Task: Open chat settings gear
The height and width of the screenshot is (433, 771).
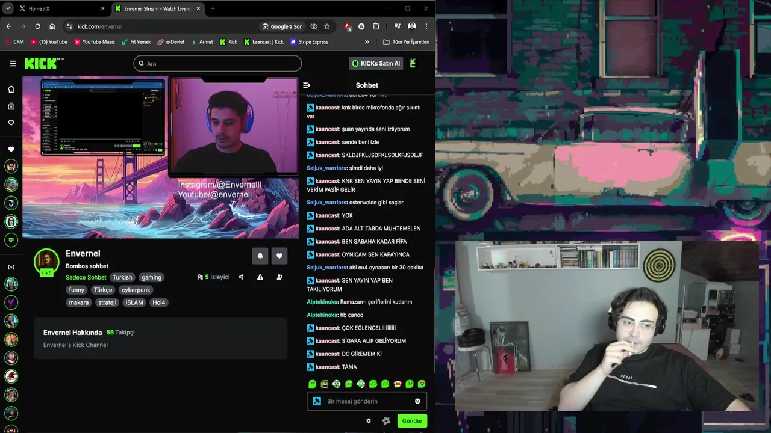Action: click(369, 421)
